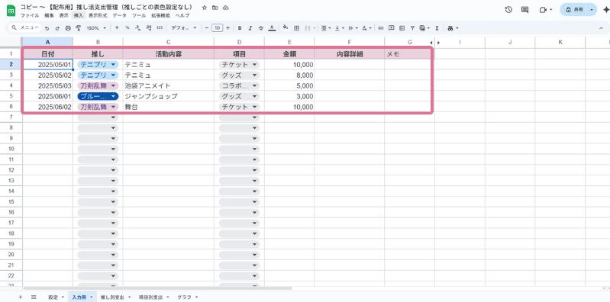Open more number formats (123)

[160, 28]
